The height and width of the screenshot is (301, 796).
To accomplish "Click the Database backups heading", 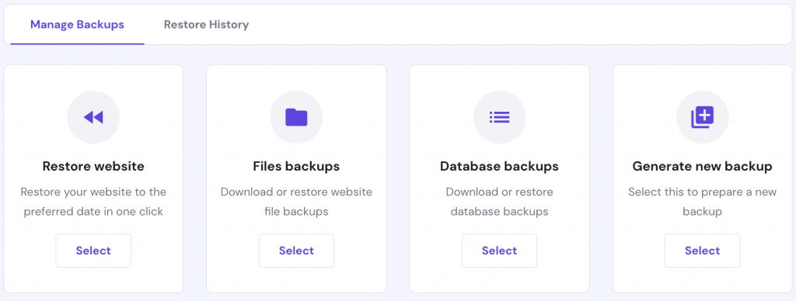I will (x=500, y=166).
